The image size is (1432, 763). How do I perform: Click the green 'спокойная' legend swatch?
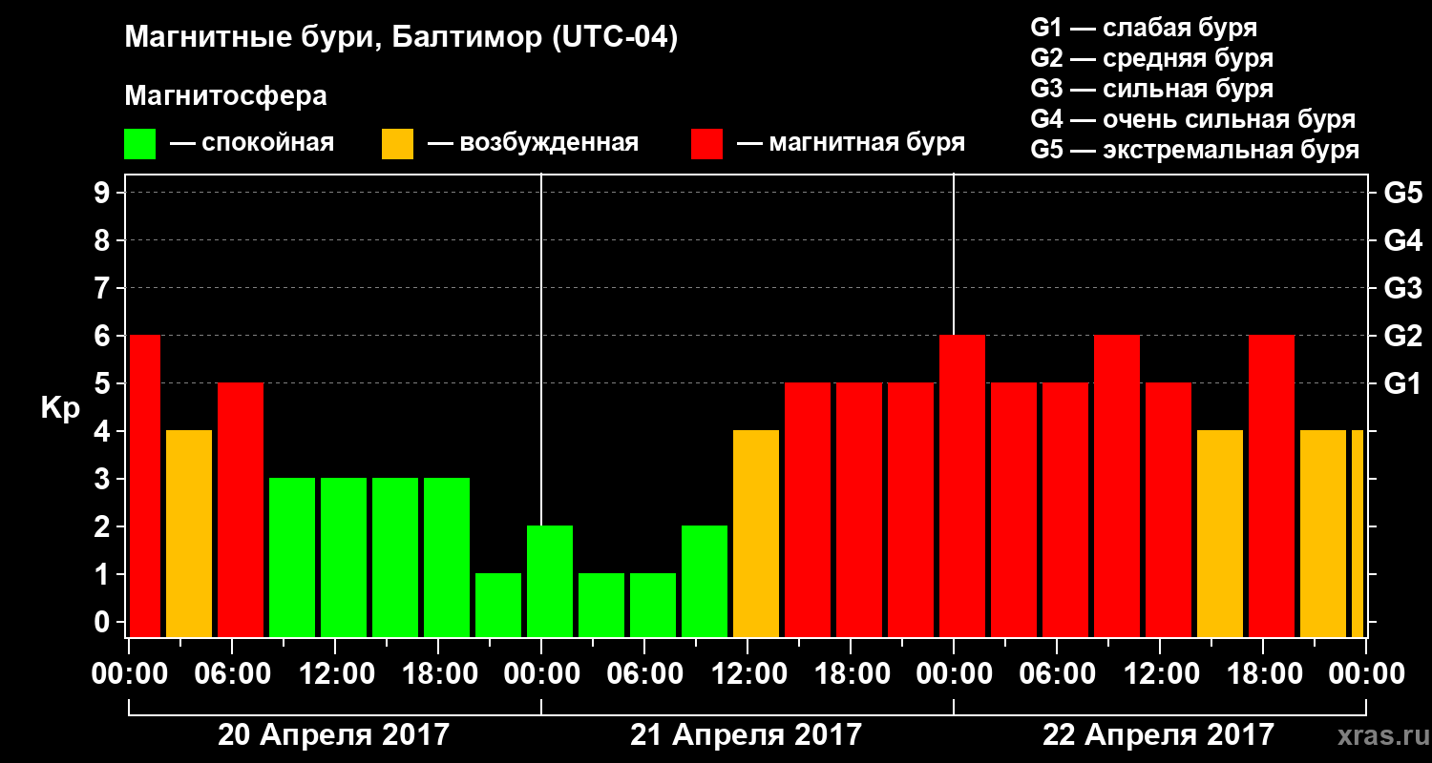pyautogui.click(x=140, y=144)
